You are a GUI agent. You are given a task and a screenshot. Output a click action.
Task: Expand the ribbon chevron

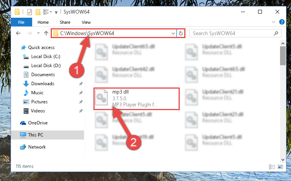tap(274, 22)
